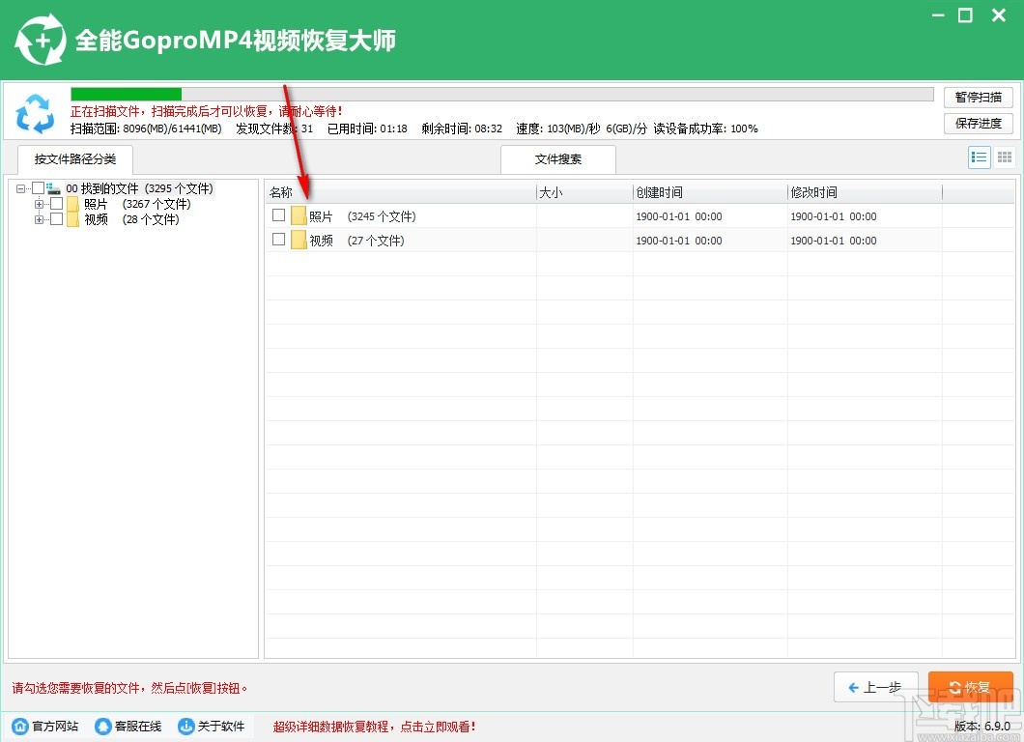Collapse the 00 找到的文件 tree node

pyautogui.click(x=21, y=188)
